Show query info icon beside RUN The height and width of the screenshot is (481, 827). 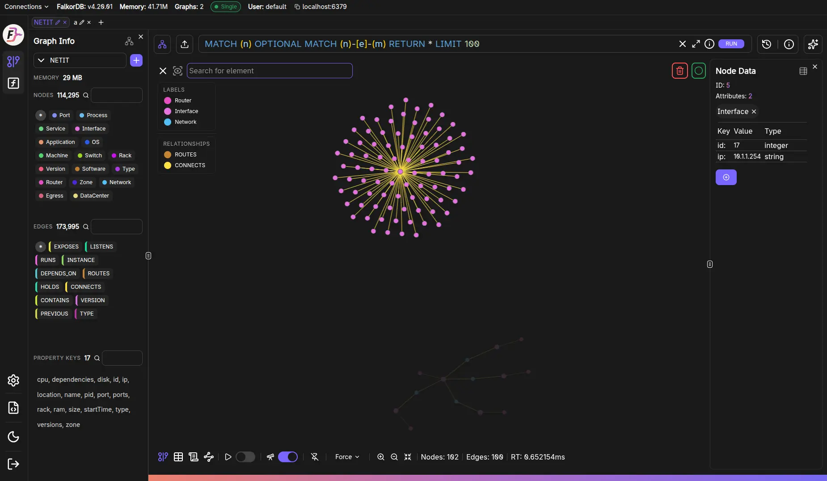pos(709,44)
